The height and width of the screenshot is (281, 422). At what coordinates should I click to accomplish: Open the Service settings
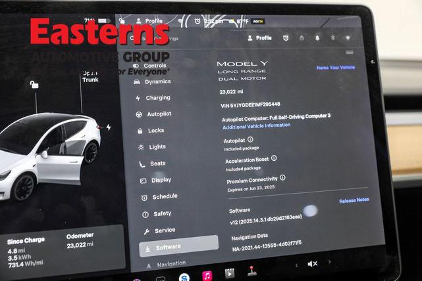pyautogui.click(x=159, y=230)
